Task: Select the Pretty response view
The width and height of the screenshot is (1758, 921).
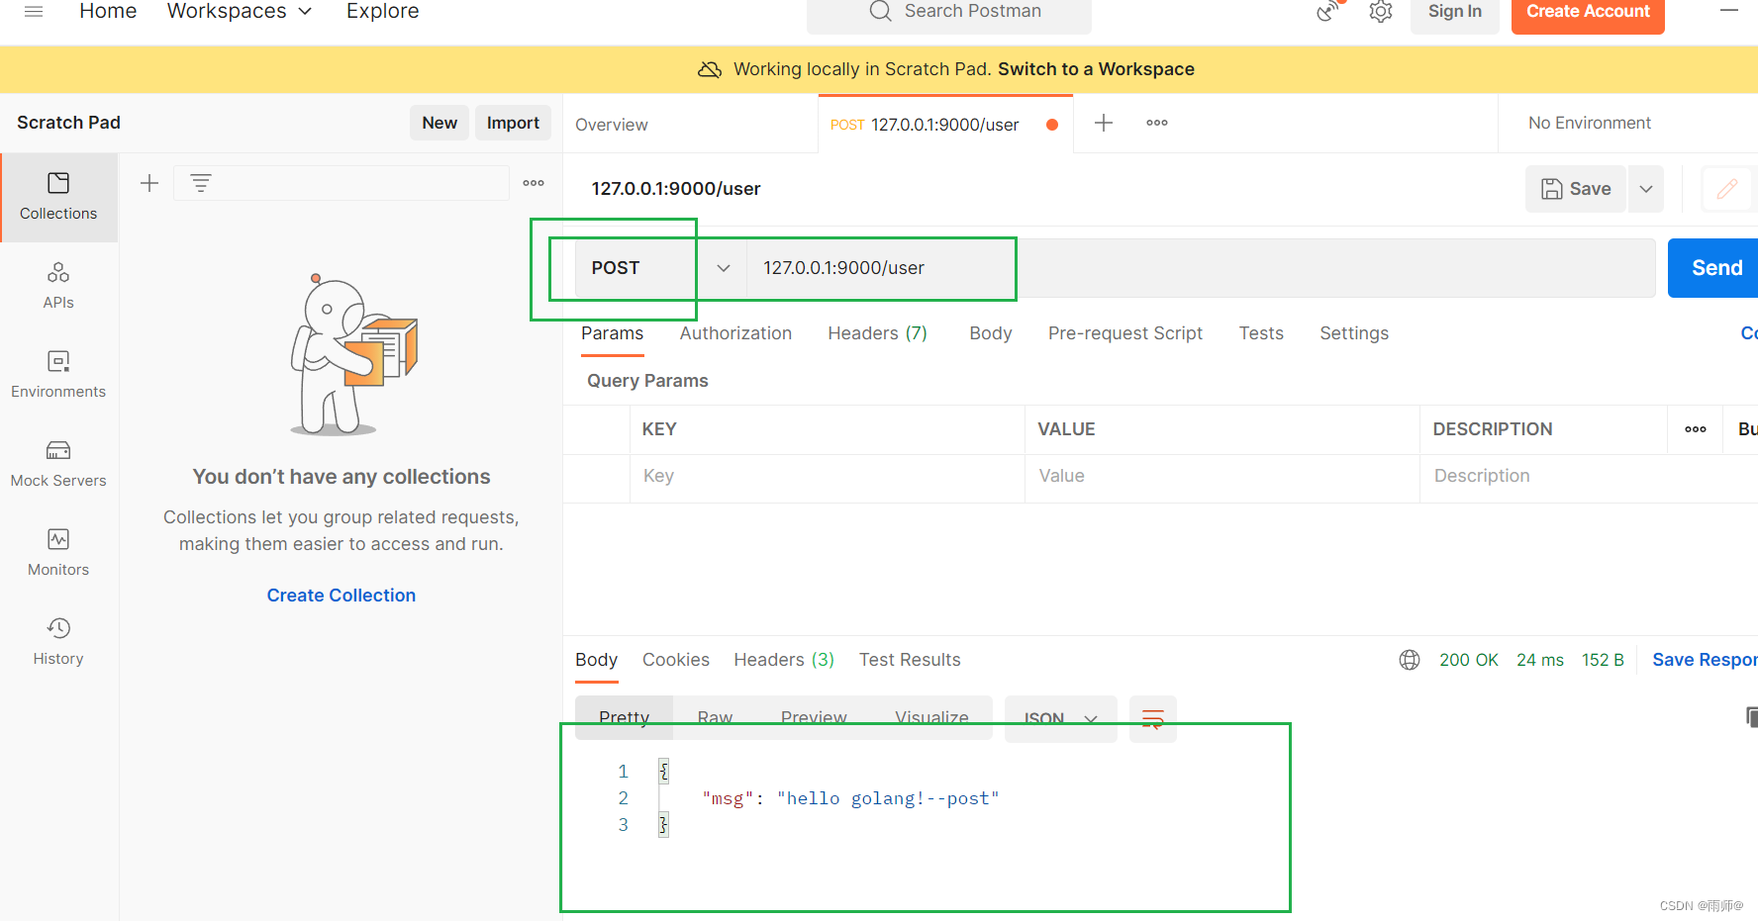Action: (x=624, y=717)
